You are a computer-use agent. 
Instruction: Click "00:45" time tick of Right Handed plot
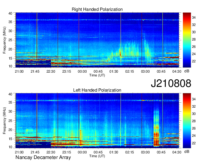click(x=98, y=71)
